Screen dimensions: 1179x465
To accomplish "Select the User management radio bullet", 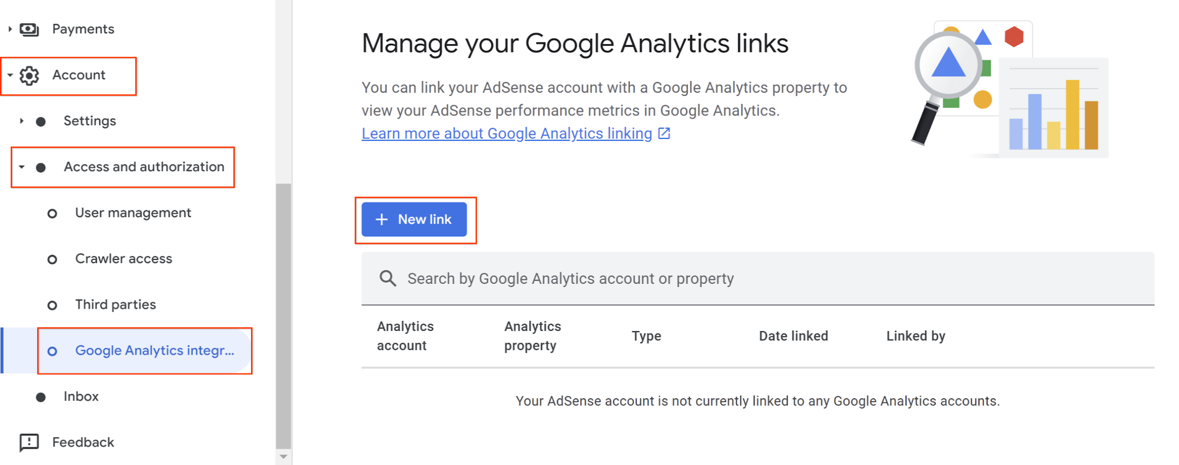I will click(x=52, y=213).
